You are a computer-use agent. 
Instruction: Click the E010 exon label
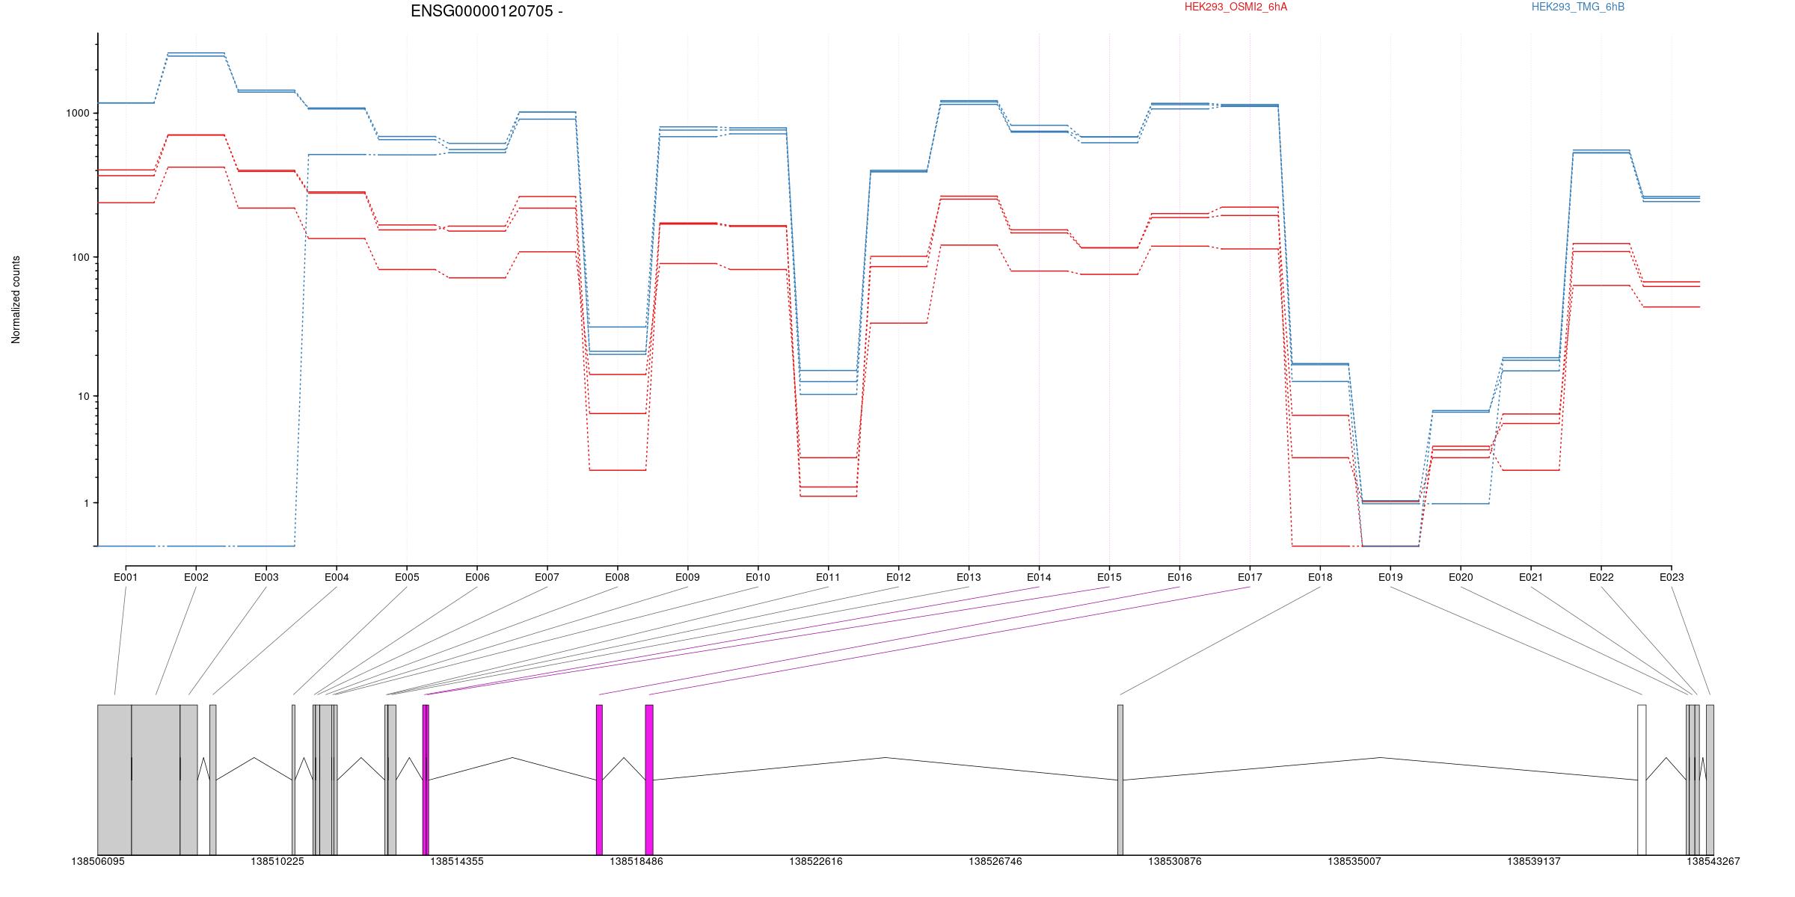pos(758,577)
